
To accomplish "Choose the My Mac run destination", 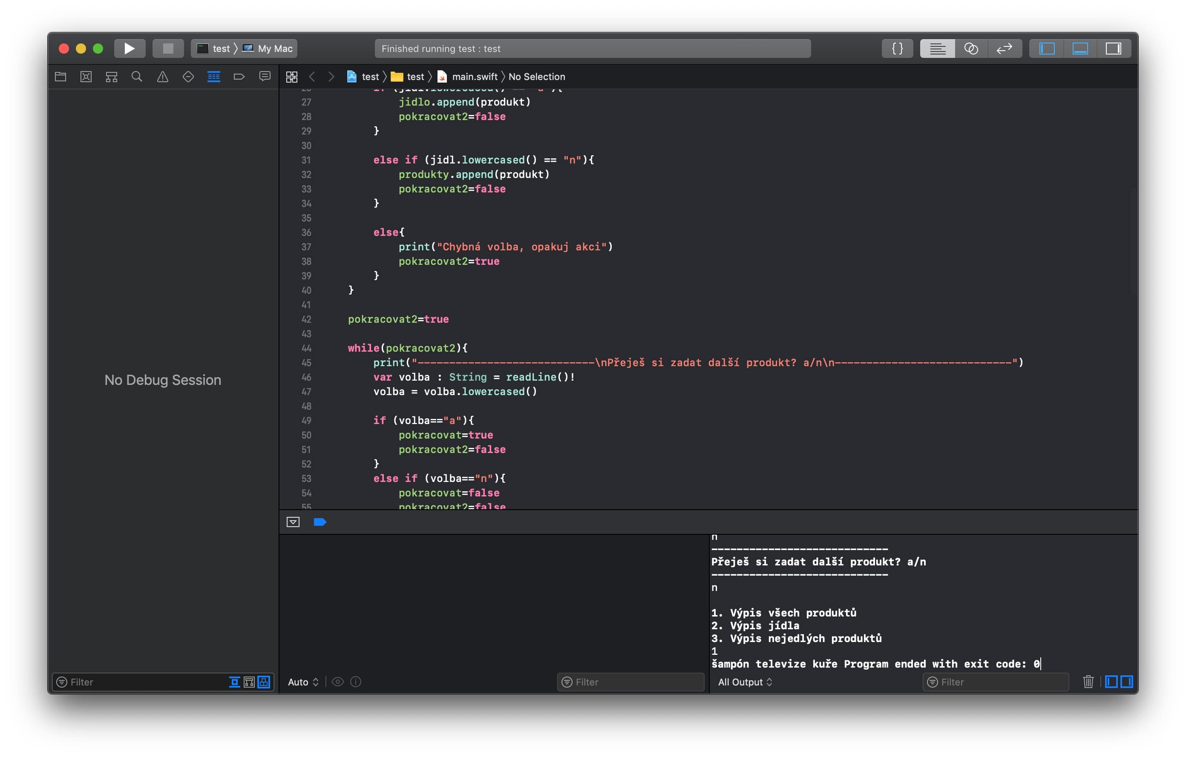I will [268, 48].
